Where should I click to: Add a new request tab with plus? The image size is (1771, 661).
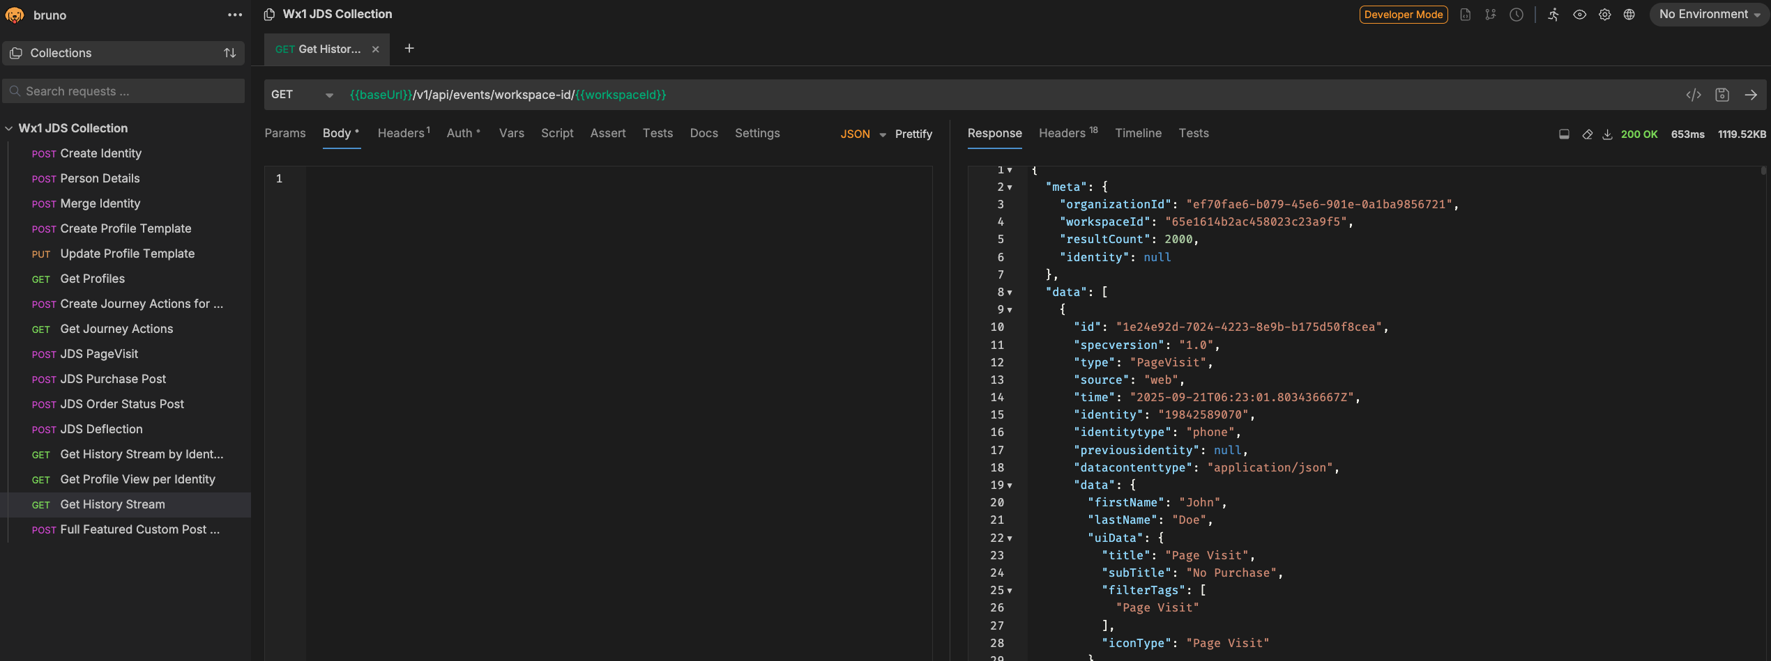[409, 48]
